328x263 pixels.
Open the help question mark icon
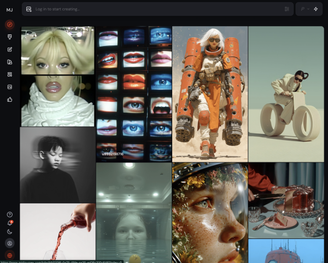point(9,214)
